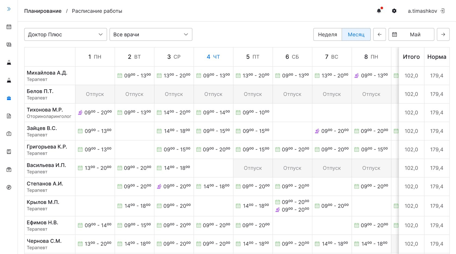Open Тихонова's Monday 09–20 shift
456x254 pixels.
(x=95, y=112)
